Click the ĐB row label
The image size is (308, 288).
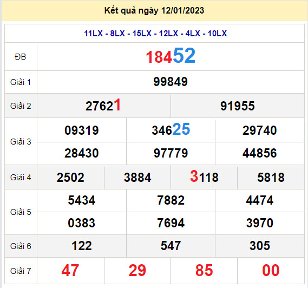[x=21, y=57]
